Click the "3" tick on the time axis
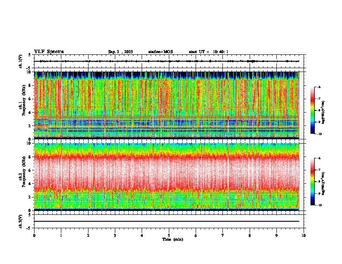The image size is (342, 264). click(115, 236)
